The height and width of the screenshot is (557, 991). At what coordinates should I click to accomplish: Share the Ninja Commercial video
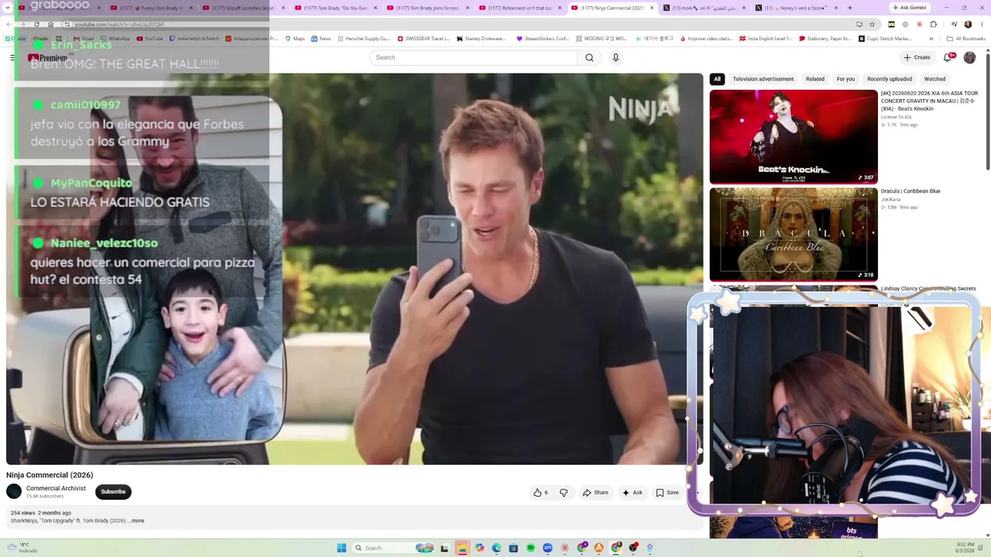pos(595,493)
